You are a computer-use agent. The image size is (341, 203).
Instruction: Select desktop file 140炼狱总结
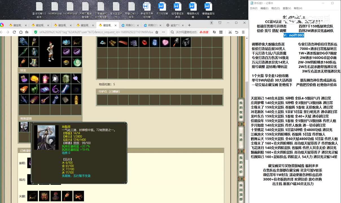pos(54,8)
